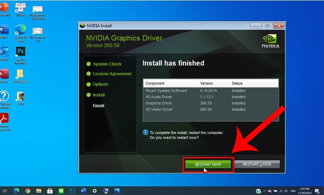Open Microsoft Store taskbar icon
Viewport: 324px width, 195px height.
click(x=50, y=191)
